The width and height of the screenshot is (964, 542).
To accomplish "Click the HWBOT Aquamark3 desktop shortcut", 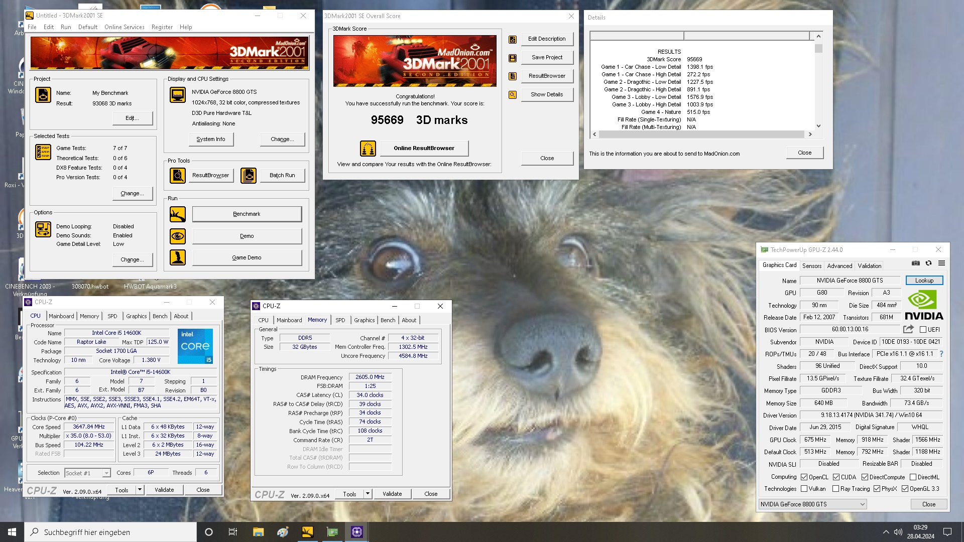I will click(150, 287).
